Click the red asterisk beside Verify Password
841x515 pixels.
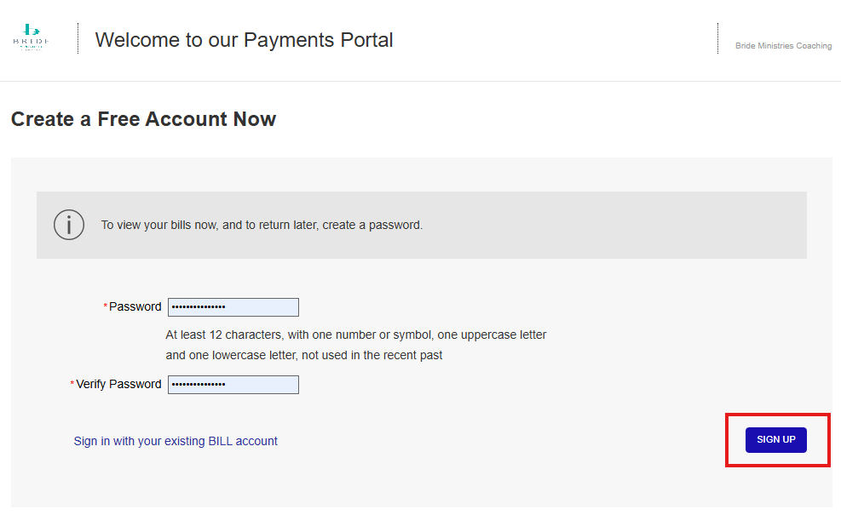72,385
